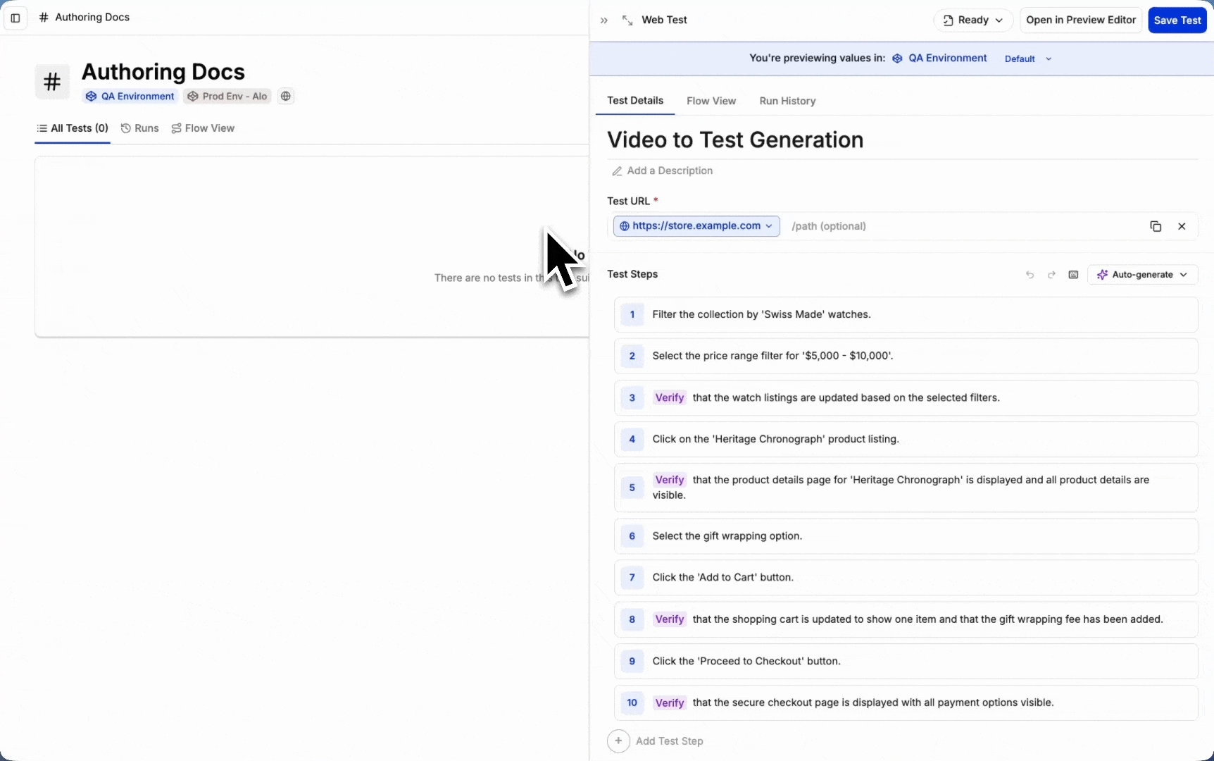Select step 4 'Heritage Chronograph' product listing
The image size is (1214, 761).
(x=906, y=440)
